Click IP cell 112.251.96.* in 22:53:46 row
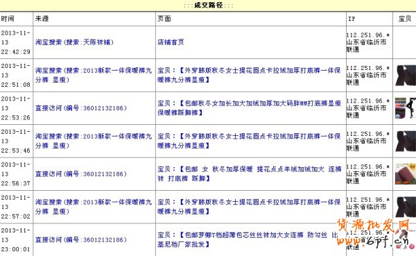Screen dimensions: 416x256 [x=368, y=141]
